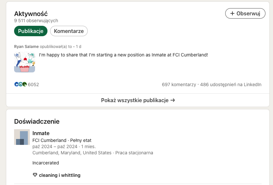Open FCI Cumberland · Pełny etat line
The height and width of the screenshot is (185, 273).
pos(62,140)
